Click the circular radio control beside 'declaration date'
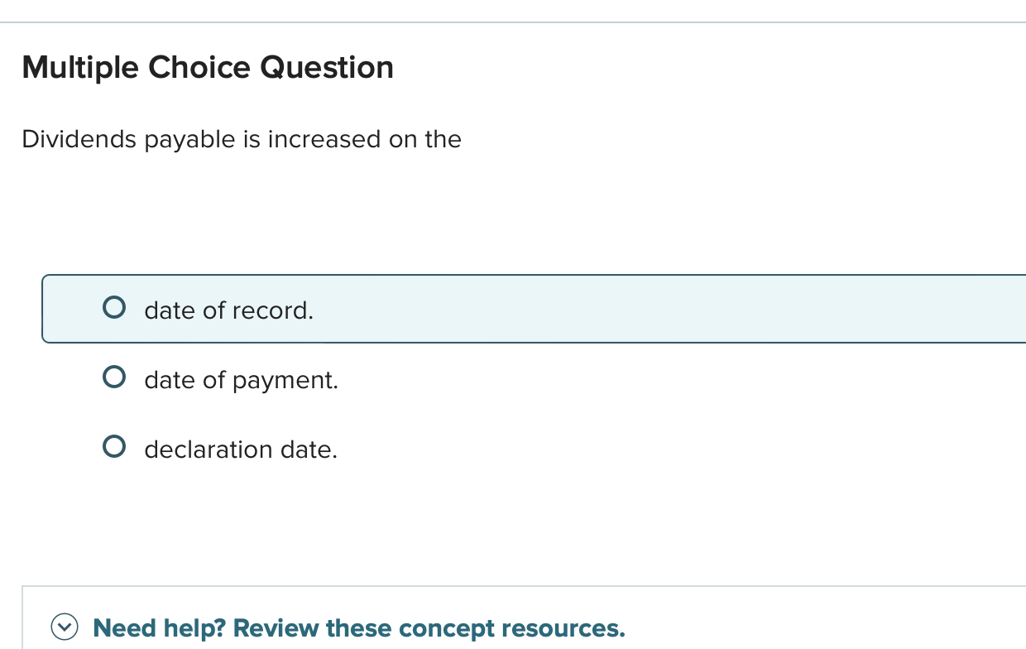This screenshot has width=1026, height=649. pyautogui.click(x=114, y=446)
